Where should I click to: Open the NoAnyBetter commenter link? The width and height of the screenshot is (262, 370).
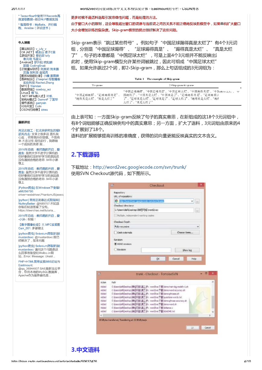coord(27,204)
